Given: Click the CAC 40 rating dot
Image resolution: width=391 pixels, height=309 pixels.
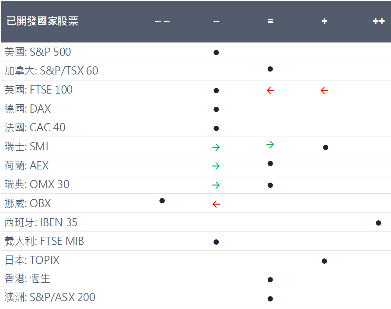Looking at the screenshot, I should click(x=216, y=128).
